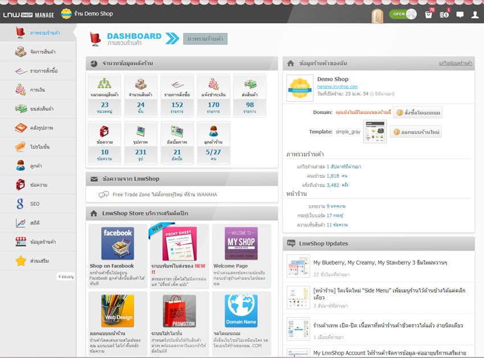The height and width of the screenshot is (358, 484).
Task: Open the โปรโมชั่น sale tag icon in sidebar
Action: (x=20, y=147)
